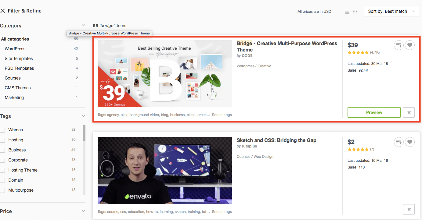Open Wordpress / Creative category link
The height and width of the screenshot is (220, 422).
tap(254, 66)
